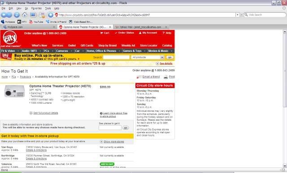Click the See places to get it field
This screenshot has width=287, height=173.
coord(110,127)
